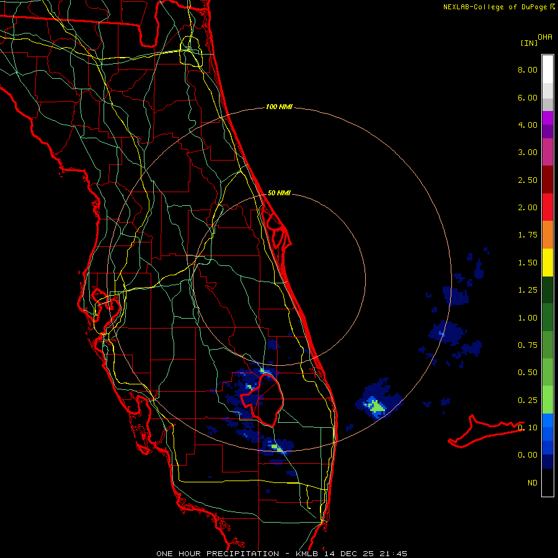Select the 1.00 legend value
The height and width of the screenshot is (558, 558).
528,318
